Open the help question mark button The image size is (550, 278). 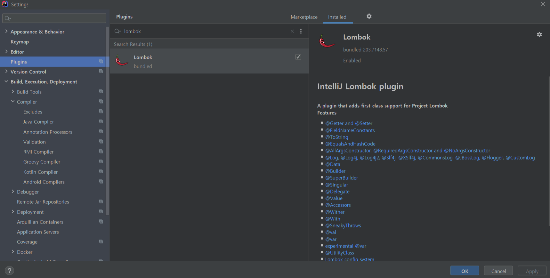(x=10, y=271)
